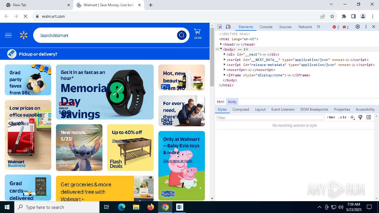Close the Walmart tab
The height and width of the screenshot is (213, 379).
(139, 5)
